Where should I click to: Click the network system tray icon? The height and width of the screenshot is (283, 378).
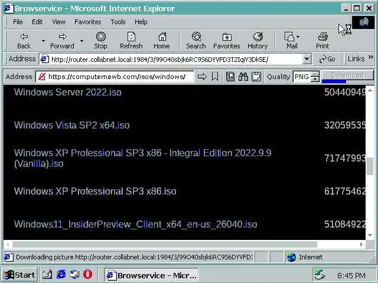coord(320,275)
